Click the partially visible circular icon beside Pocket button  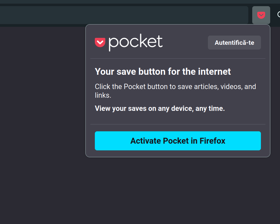(279, 15)
